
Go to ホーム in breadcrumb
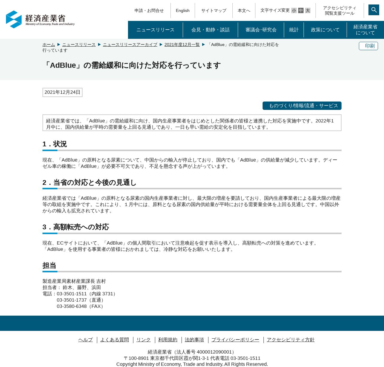coord(49,44)
